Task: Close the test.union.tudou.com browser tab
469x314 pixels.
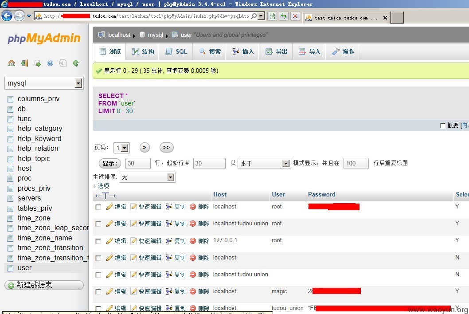Action: pos(385,18)
